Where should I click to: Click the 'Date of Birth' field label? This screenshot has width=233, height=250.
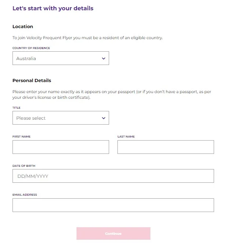click(x=24, y=166)
